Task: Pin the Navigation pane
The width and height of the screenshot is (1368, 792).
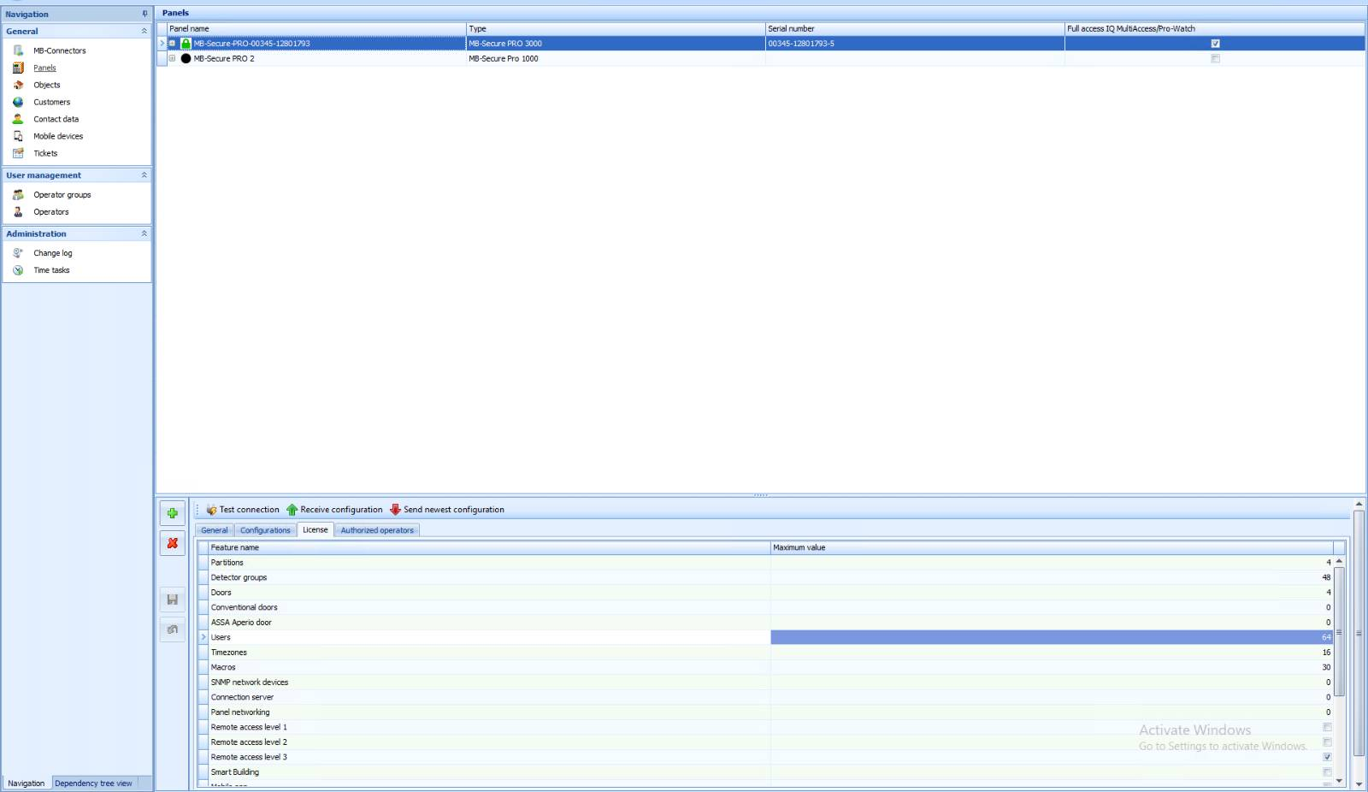Action: (144, 14)
